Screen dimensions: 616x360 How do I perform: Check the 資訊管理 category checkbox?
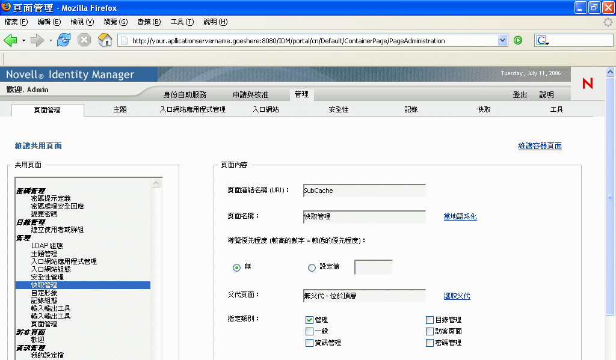click(310, 343)
